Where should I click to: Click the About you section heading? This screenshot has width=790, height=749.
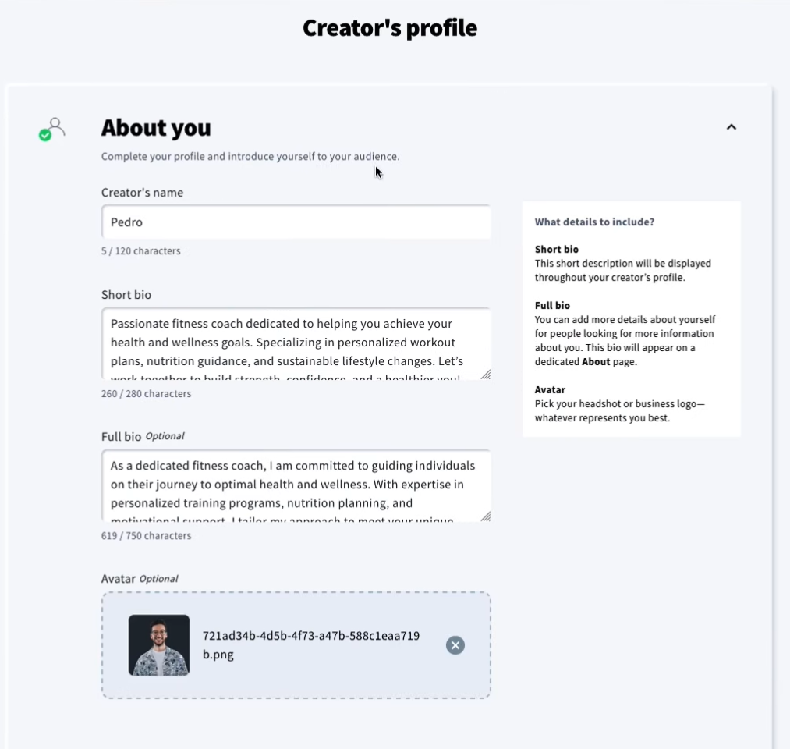click(x=155, y=127)
